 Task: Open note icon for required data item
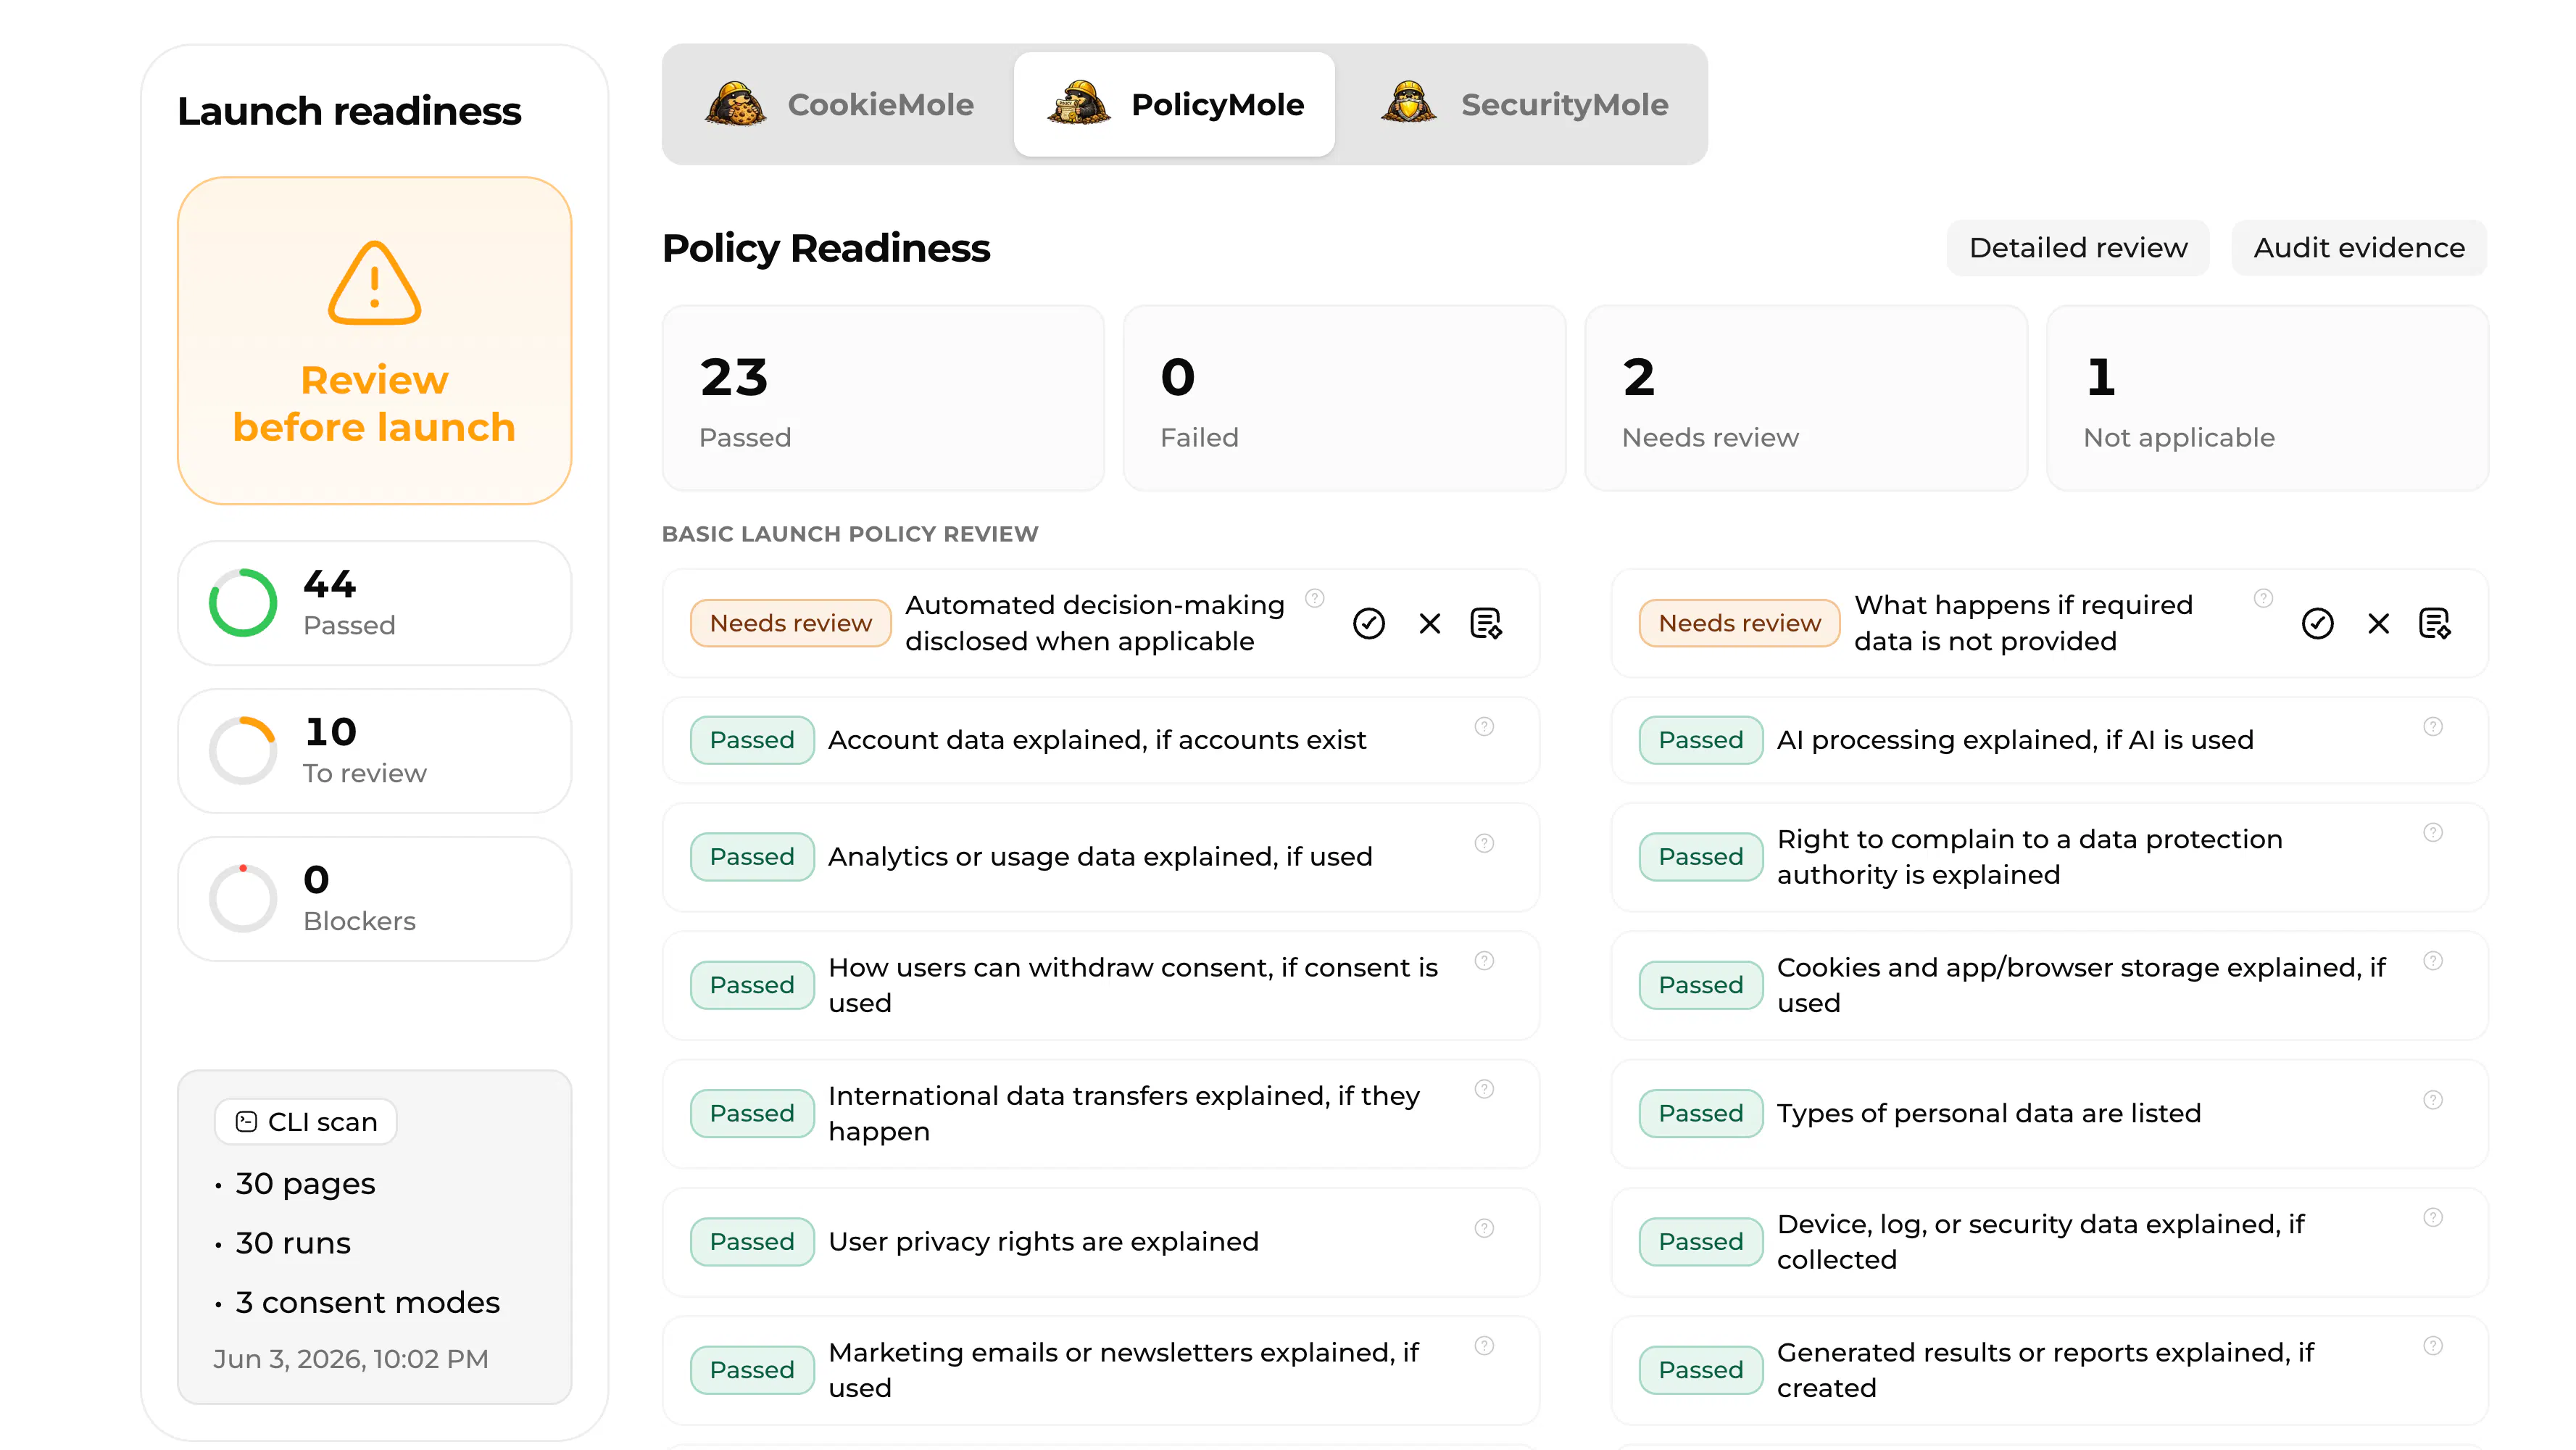(x=2434, y=623)
